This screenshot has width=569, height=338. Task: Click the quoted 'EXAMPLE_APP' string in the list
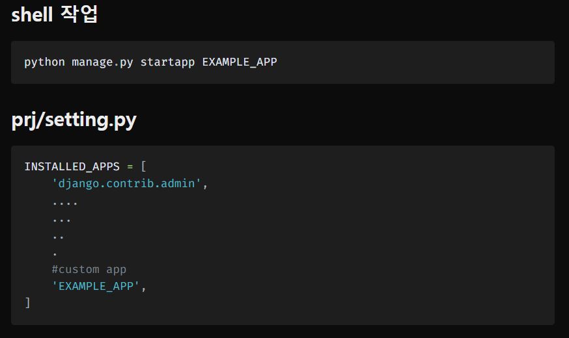point(96,286)
